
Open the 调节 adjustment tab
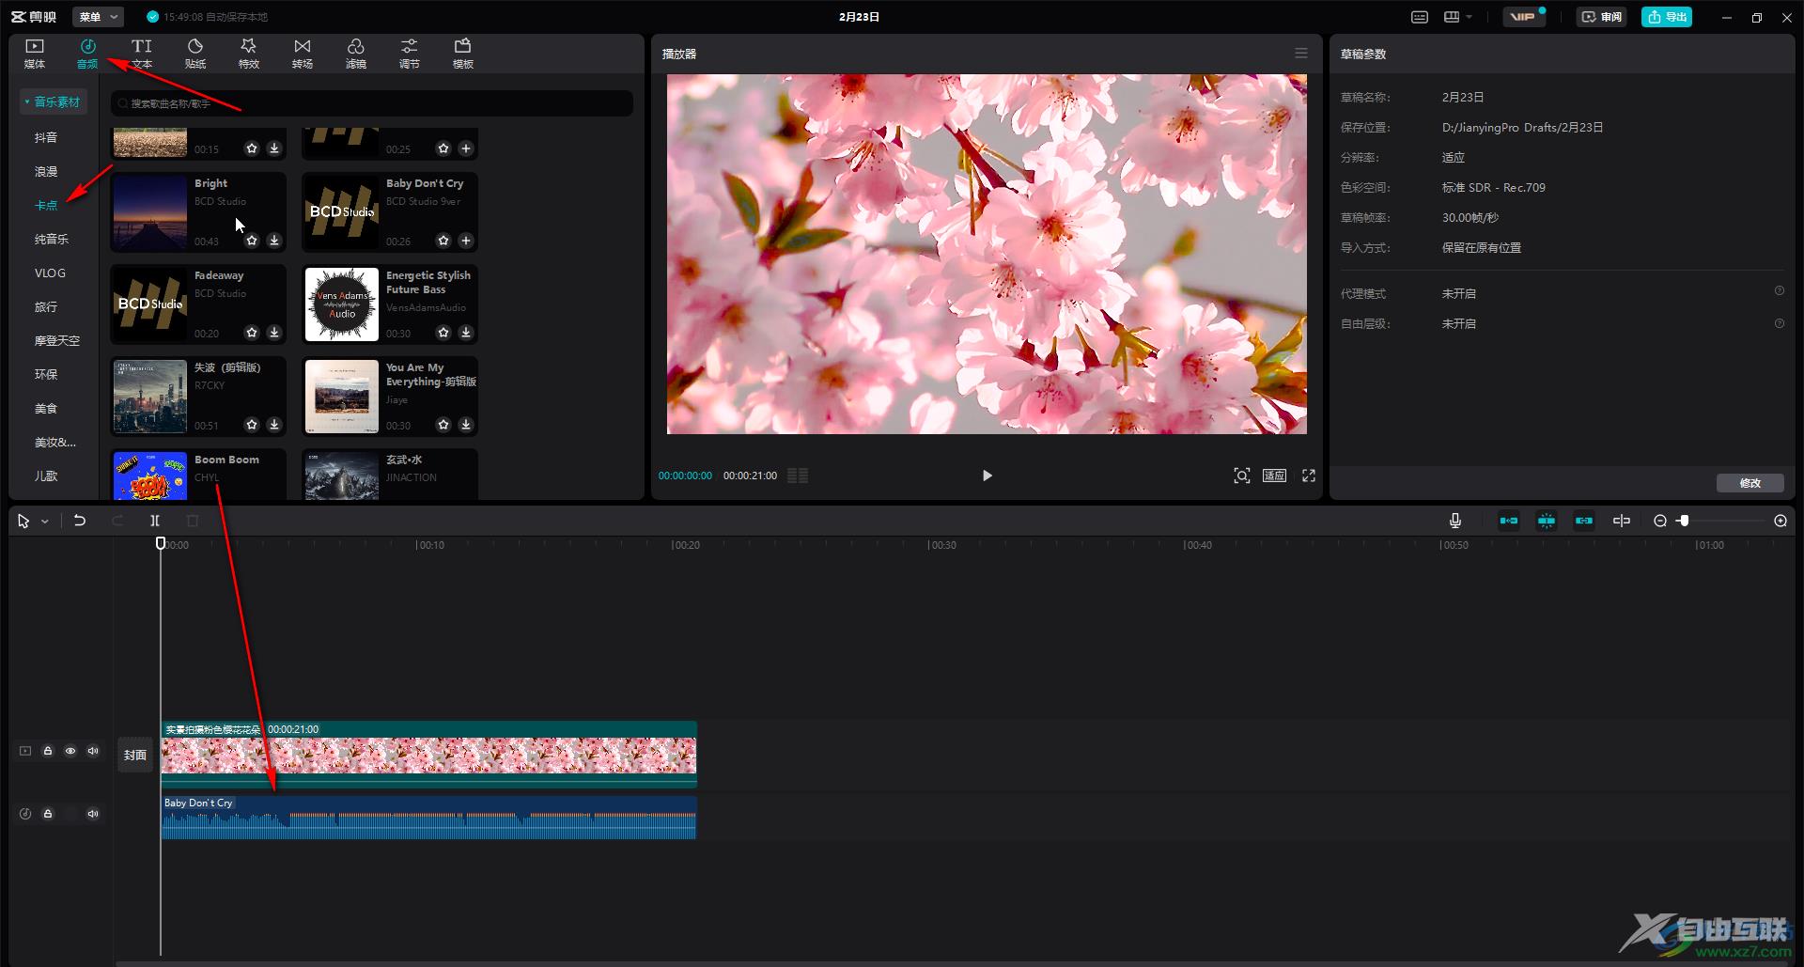[x=410, y=54]
